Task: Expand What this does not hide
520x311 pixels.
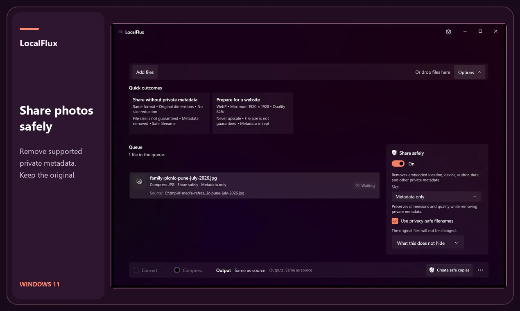Action: [x=427, y=243]
